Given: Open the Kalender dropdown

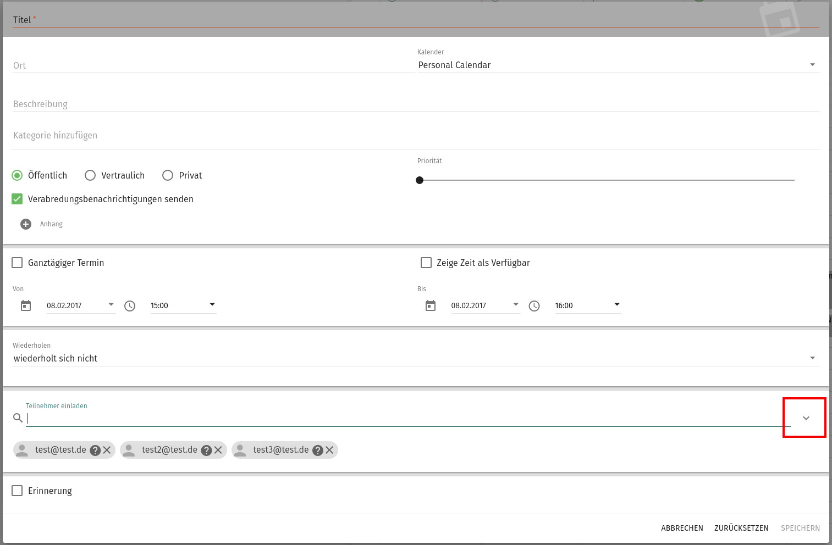Looking at the screenshot, I should pyautogui.click(x=618, y=65).
